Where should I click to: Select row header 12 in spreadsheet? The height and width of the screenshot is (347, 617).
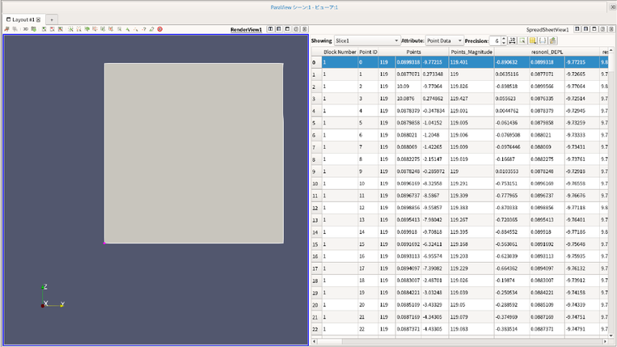(x=316, y=208)
